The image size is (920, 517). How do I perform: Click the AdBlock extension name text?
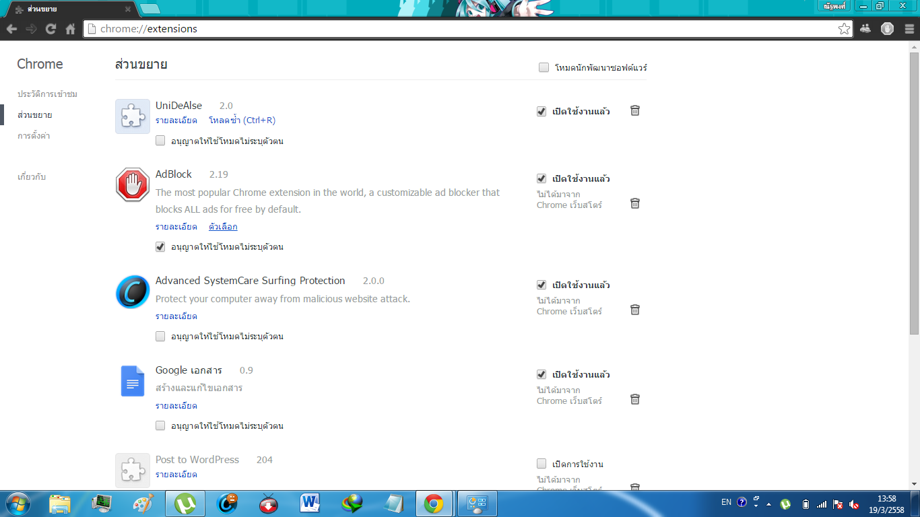click(174, 174)
